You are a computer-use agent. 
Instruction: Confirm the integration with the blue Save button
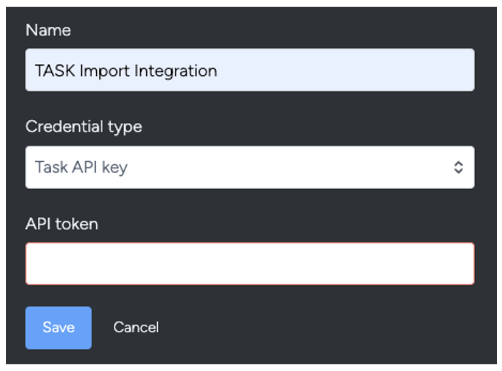point(58,328)
